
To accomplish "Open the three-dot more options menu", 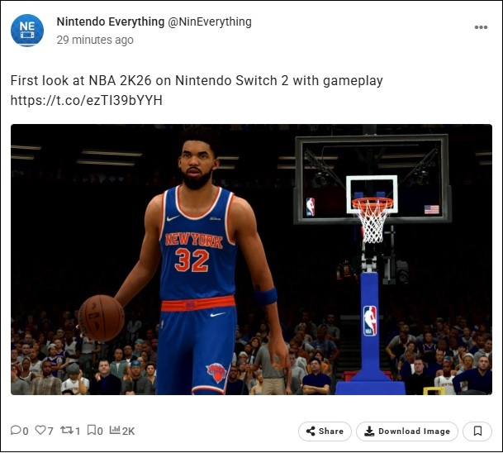I will [481, 27].
